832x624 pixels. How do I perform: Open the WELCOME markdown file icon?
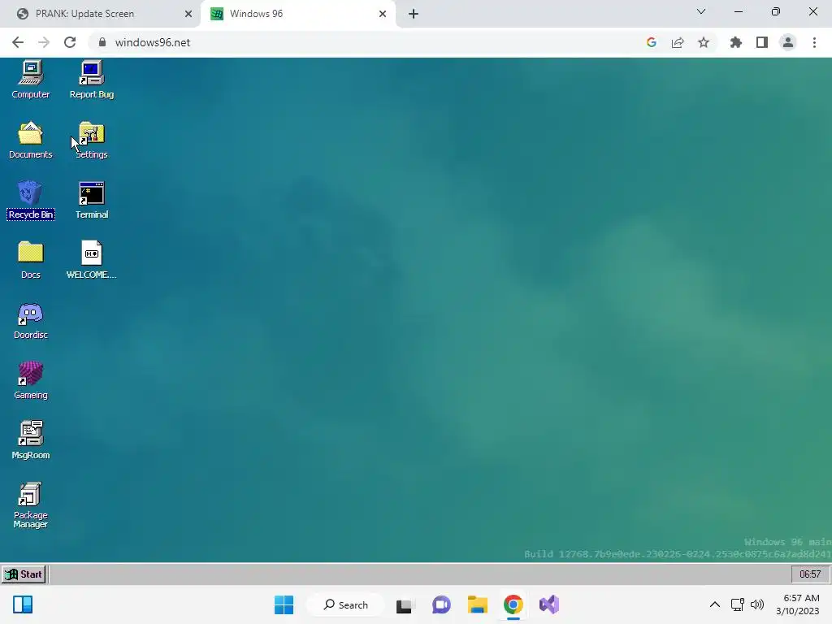(x=92, y=260)
